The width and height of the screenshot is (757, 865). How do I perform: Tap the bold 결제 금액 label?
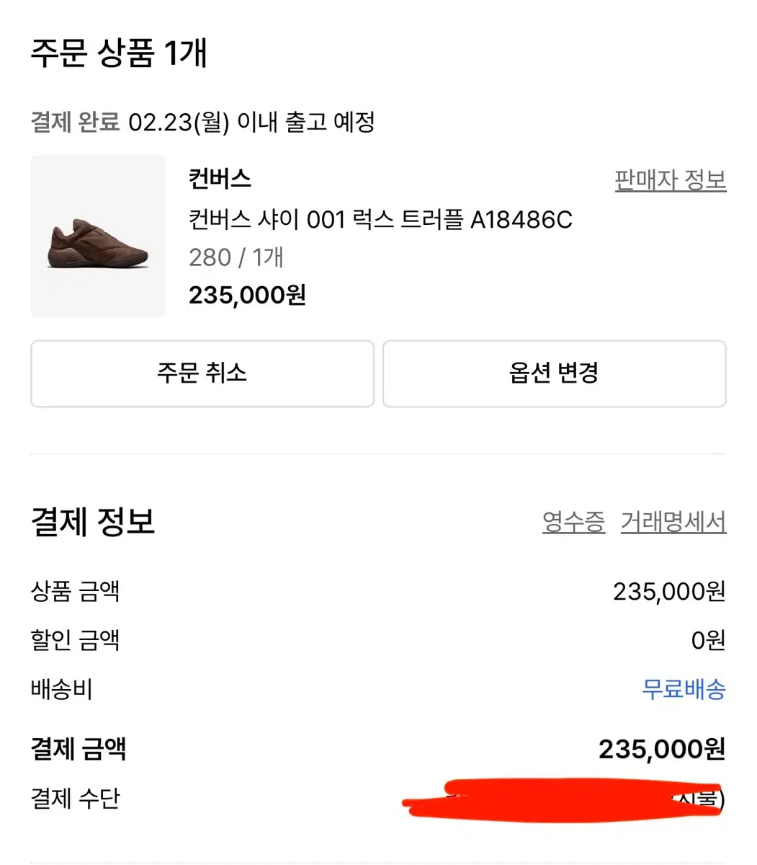pos(78,749)
